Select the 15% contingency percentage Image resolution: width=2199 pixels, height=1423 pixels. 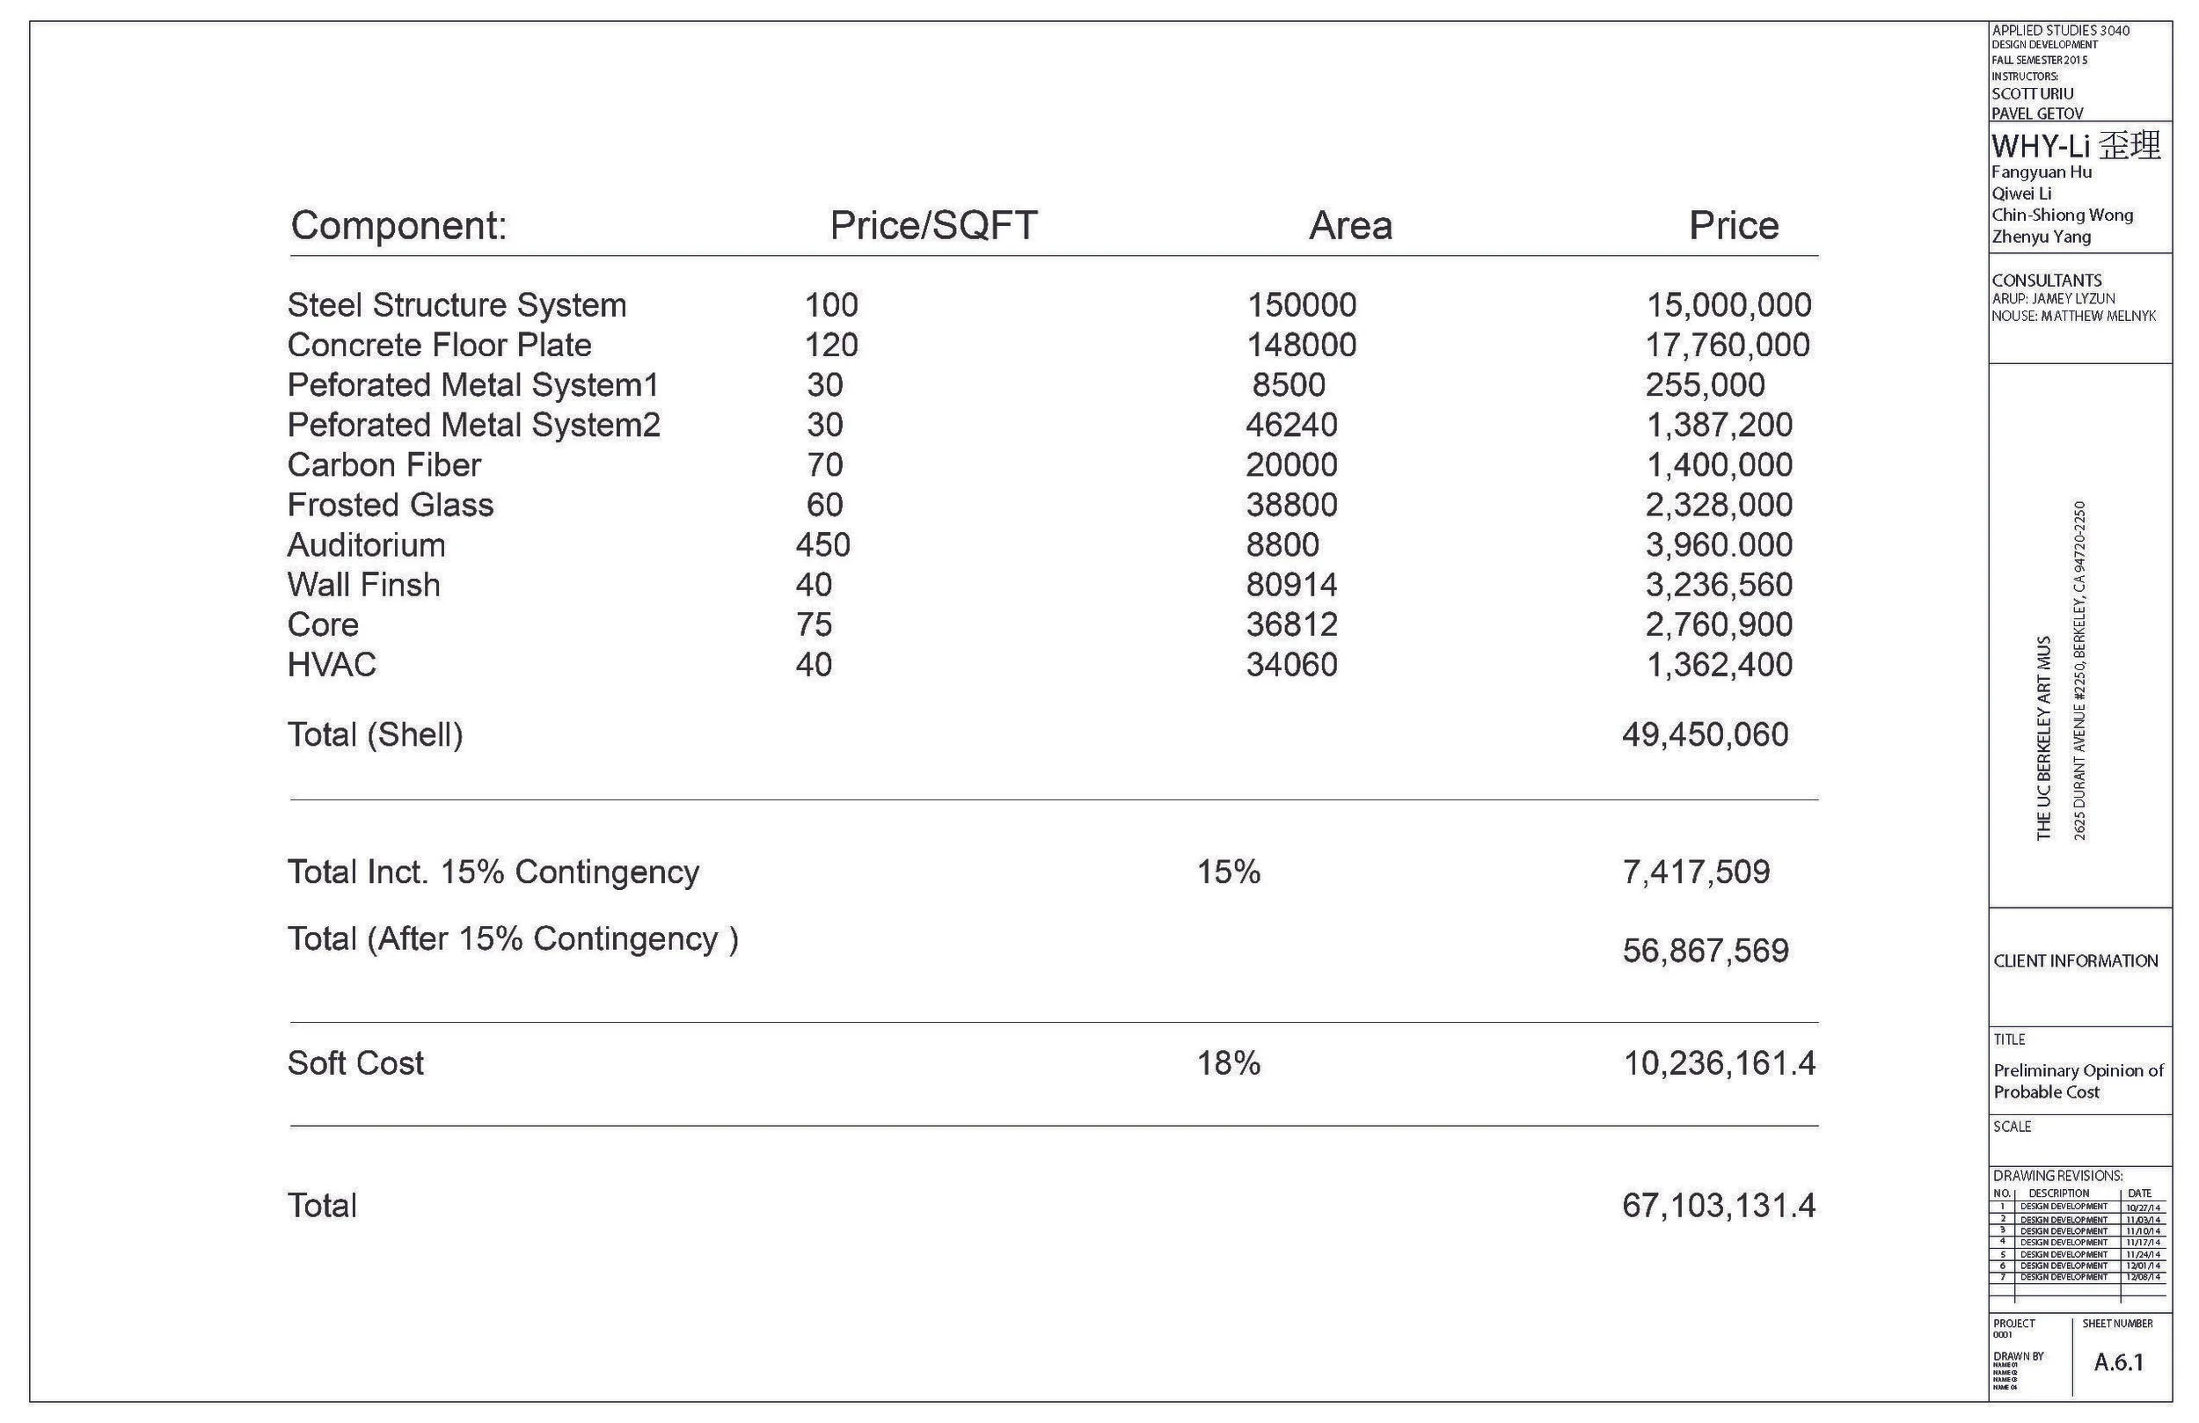pyautogui.click(x=1228, y=872)
